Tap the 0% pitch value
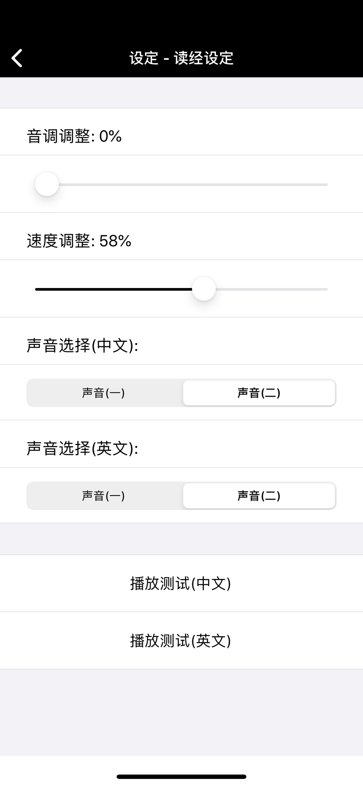The image size is (363, 786). 110,136
